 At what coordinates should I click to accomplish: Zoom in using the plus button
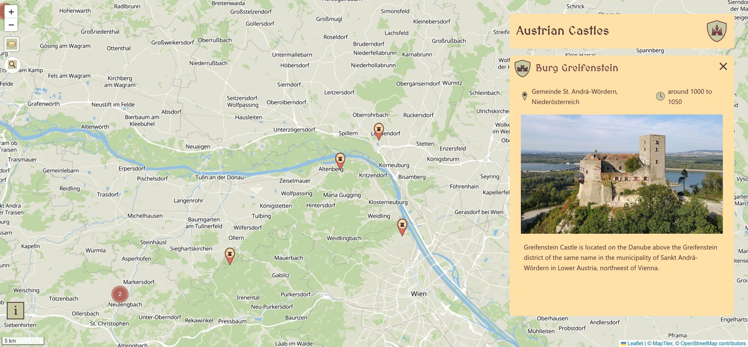[11, 11]
